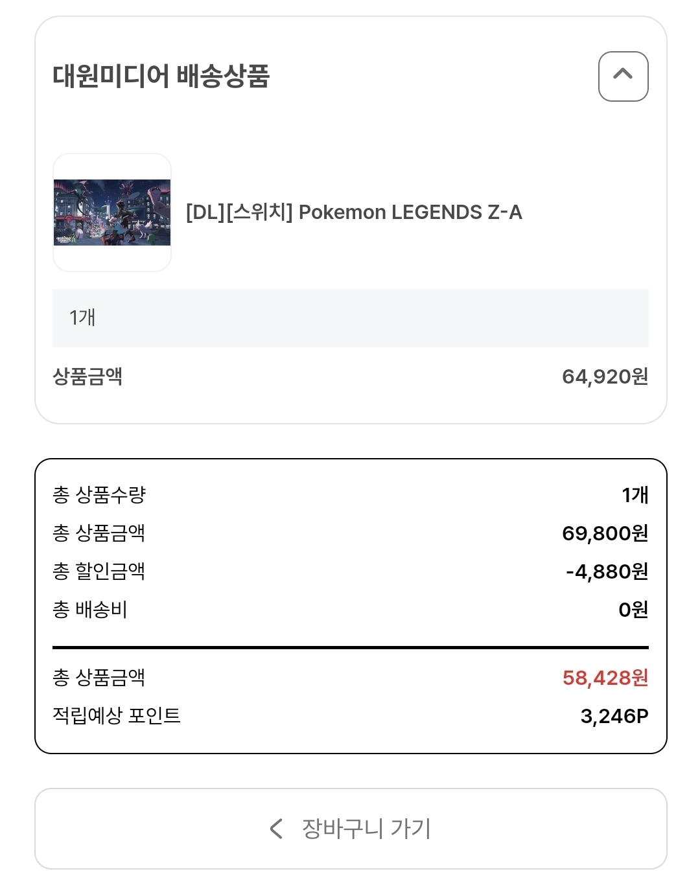The height and width of the screenshot is (887, 700).
Task: Click the 69,800원 total product amount
Action: click(605, 533)
